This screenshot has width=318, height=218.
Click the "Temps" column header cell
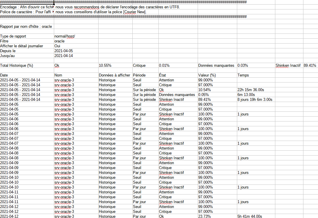(x=243, y=75)
